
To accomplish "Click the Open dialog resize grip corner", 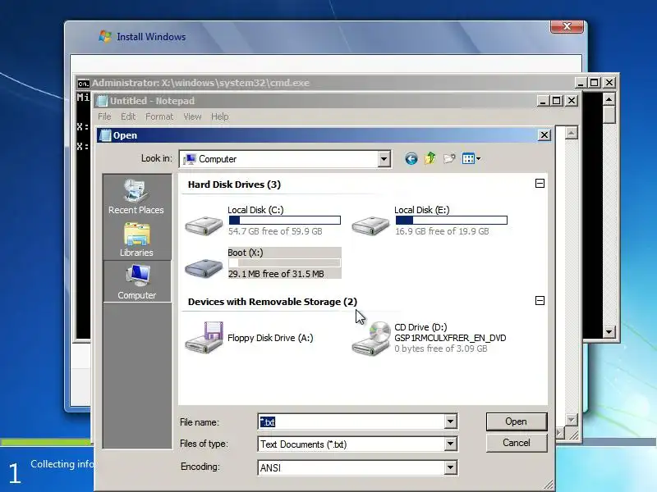I will click(x=549, y=485).
